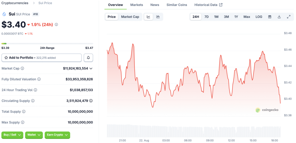The height and width of the screenshot is (143, 296).
Task: Select the 24H time range
Action: pos(196,17)
